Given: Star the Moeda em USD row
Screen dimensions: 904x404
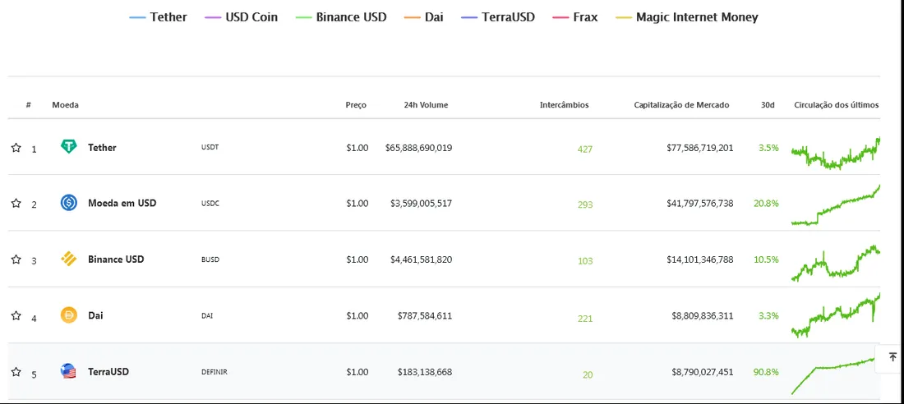Looking at the screenshot, I should [x=16, y=203].
